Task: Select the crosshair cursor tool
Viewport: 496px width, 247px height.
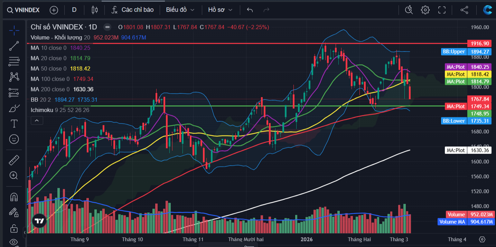Action: point(14,31)
